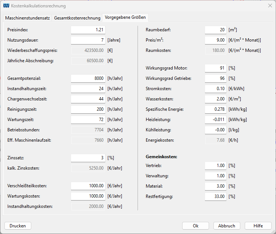Focus the Preisindex input field
276x234 pixels.
pos(88,30)
